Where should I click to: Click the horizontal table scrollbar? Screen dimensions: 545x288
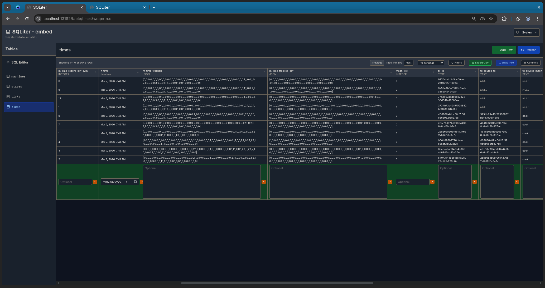tap(277, 283)
